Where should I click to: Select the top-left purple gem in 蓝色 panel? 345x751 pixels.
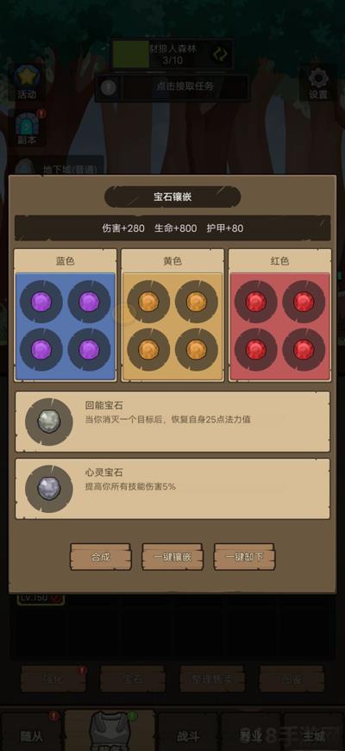coord(41,302)
